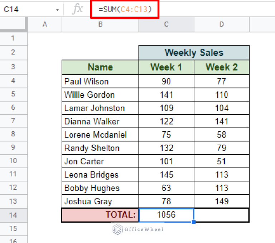The width and height of the screenshot is (275, 243).
Task: Click the select-all corner box
Action: 14,24
